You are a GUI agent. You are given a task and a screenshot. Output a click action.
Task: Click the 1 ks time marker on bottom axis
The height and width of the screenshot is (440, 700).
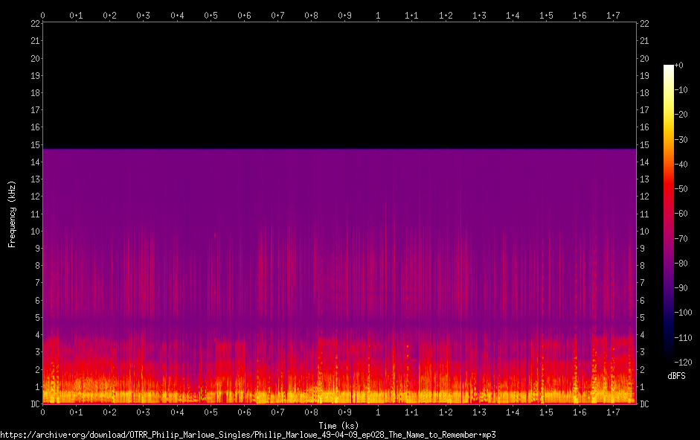click(x=378, y=412)
